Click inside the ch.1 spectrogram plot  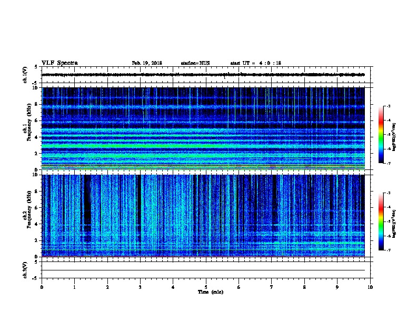tap(203, 128)
